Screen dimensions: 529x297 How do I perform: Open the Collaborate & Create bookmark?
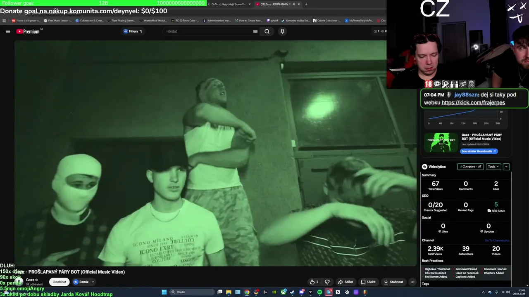pyautogui.click(x=90, y=20)
